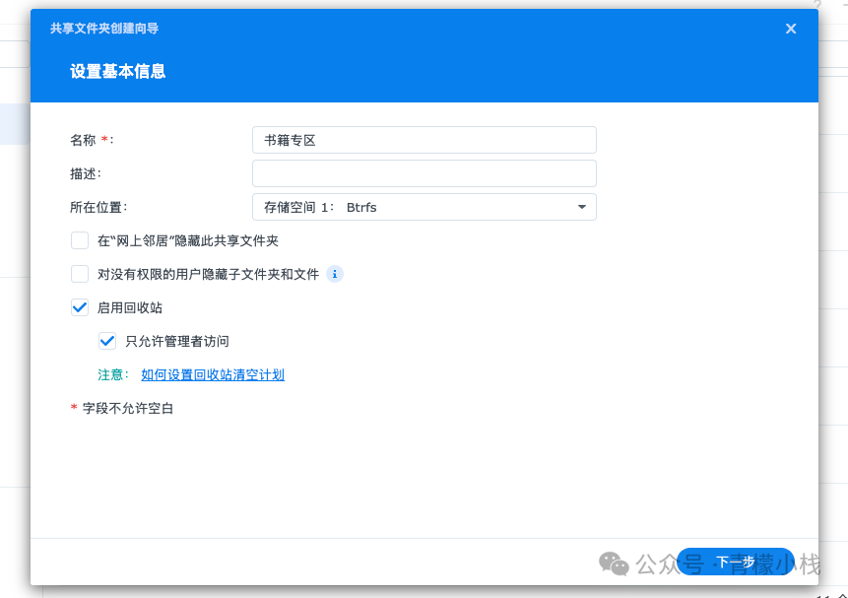
Task: Open the 如何设置回收站清空计划 help link
Action: 212,374
